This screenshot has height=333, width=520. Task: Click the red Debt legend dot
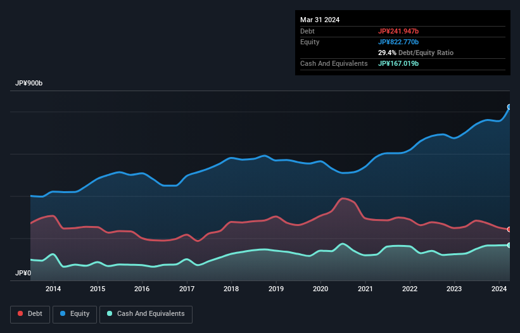tap(20, 313)
